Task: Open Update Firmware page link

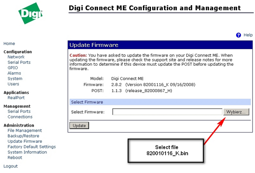Action: (25, 142)
